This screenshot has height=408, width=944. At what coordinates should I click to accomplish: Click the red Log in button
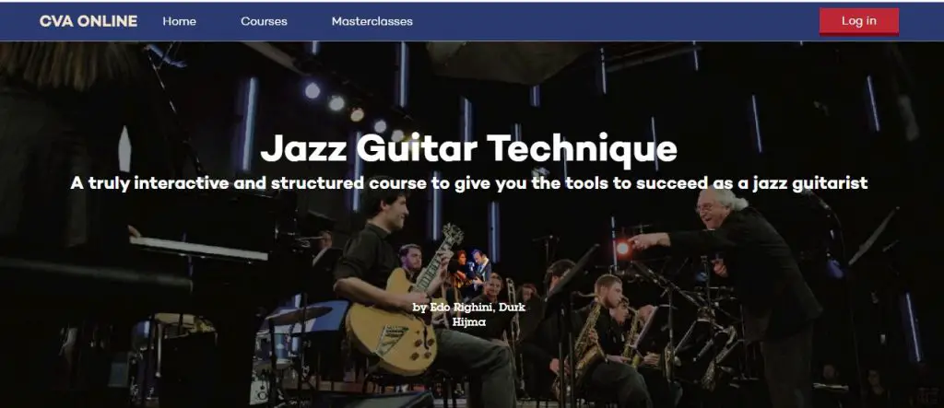pos(858,21)
